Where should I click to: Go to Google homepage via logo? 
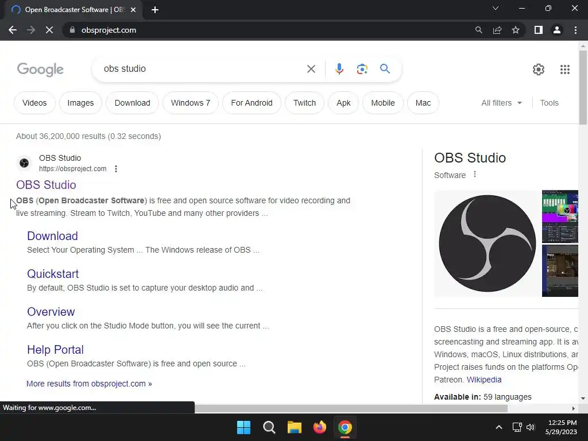(41, 69)
